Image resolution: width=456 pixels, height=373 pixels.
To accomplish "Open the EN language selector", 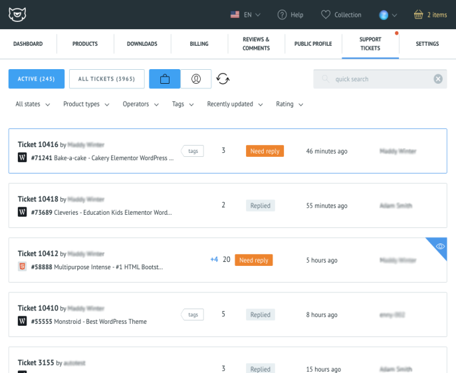I will [x=245, y=15].
